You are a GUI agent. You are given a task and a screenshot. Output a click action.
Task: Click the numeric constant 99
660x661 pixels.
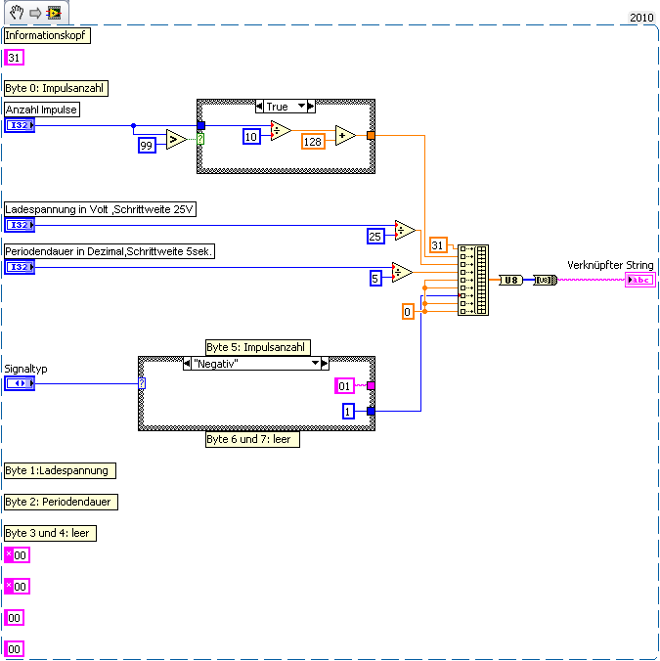[147, 146]
